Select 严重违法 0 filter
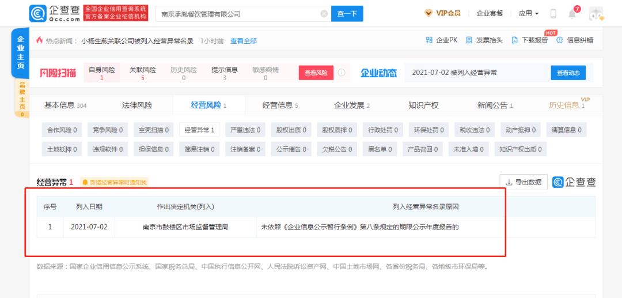This screenshot has width=622, height=298. (x=245, y=130)
